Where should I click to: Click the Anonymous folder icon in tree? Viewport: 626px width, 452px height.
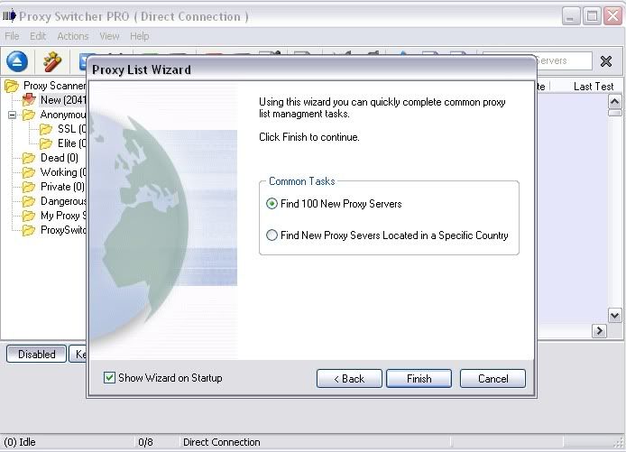click(29, 115)
